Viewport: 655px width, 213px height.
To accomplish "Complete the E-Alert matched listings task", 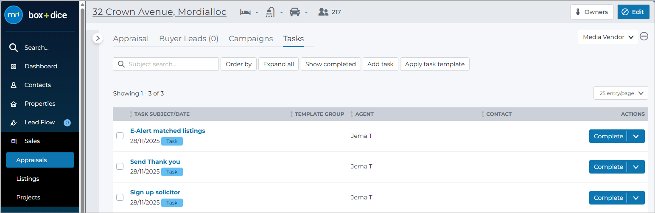I will [x=608, y=136].
